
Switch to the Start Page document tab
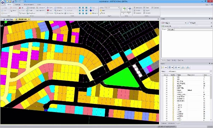click(x=8, y=19)
